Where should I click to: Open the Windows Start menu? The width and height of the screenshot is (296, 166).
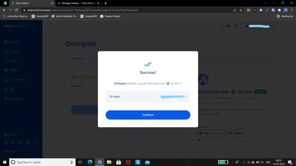click(5, 162)
